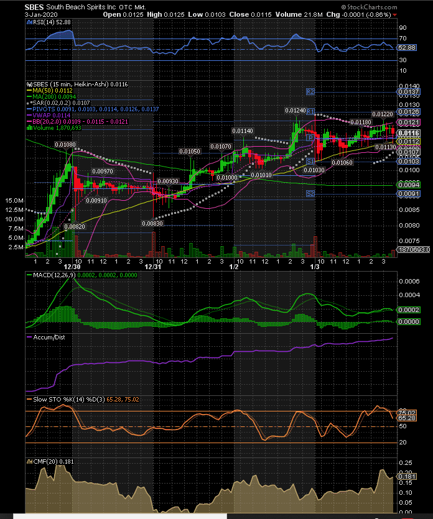Click the candlestick icon before SBES legend

[x=29, y=84]
